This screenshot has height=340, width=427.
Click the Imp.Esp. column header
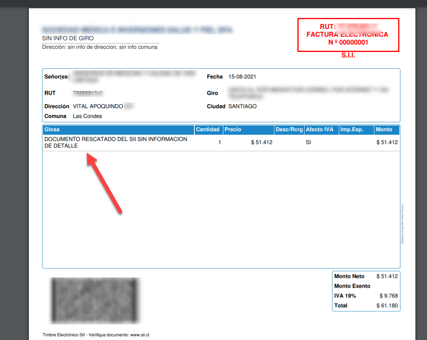click(351, 130)
